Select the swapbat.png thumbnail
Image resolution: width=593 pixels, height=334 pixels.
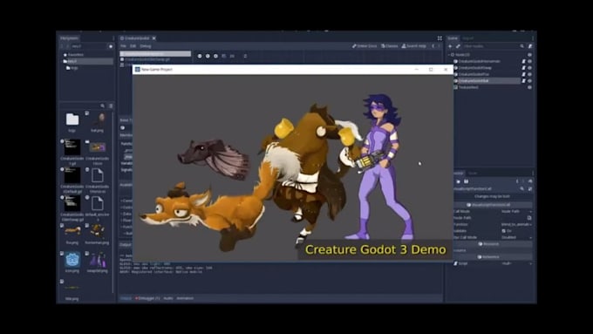[98, 260]
